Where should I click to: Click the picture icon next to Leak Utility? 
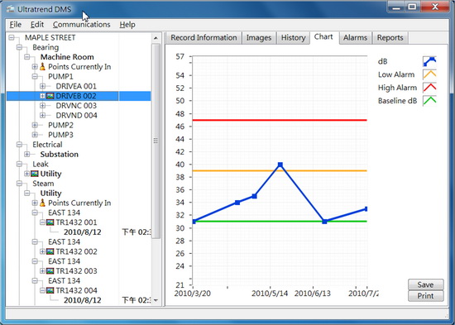click(35, 174)
